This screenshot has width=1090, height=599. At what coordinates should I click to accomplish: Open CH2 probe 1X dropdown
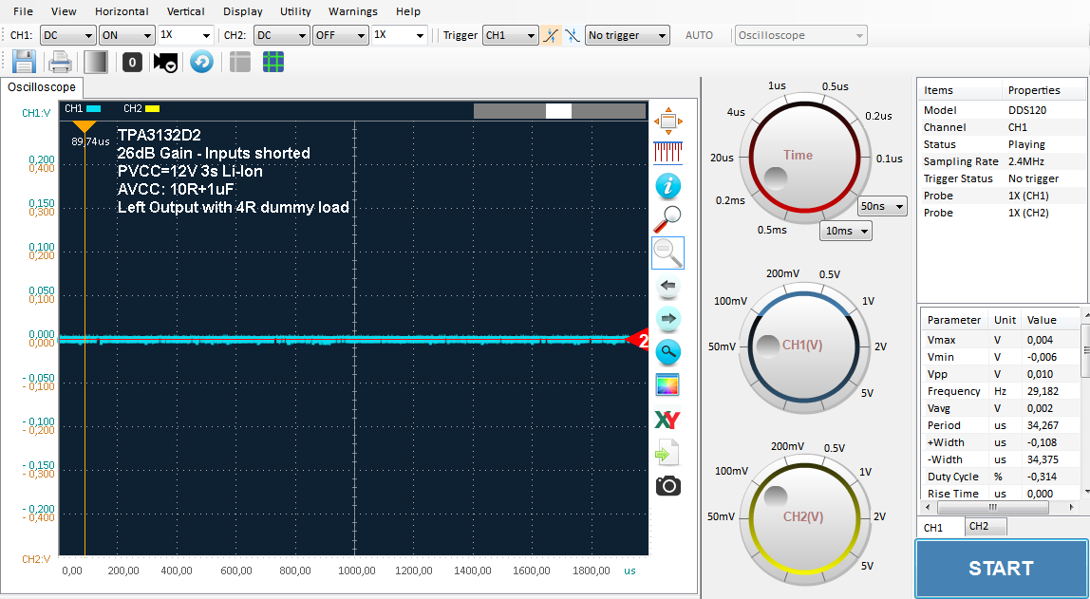coord(399,35)
